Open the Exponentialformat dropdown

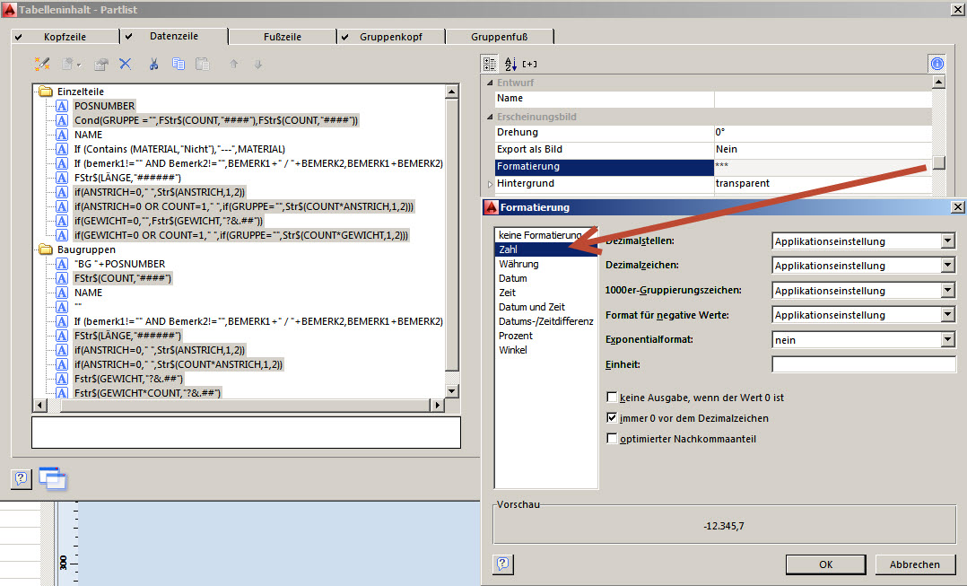948,340
